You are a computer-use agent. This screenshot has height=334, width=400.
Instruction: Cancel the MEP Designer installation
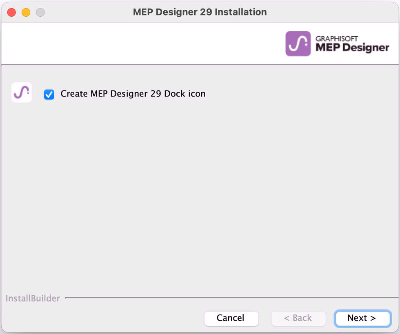point(231,319)
